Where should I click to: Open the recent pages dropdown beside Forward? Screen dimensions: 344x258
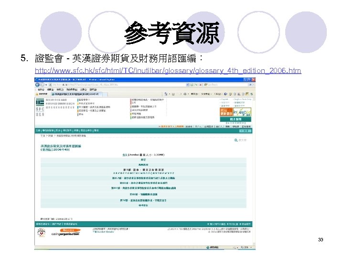click(x=46, y=85)
